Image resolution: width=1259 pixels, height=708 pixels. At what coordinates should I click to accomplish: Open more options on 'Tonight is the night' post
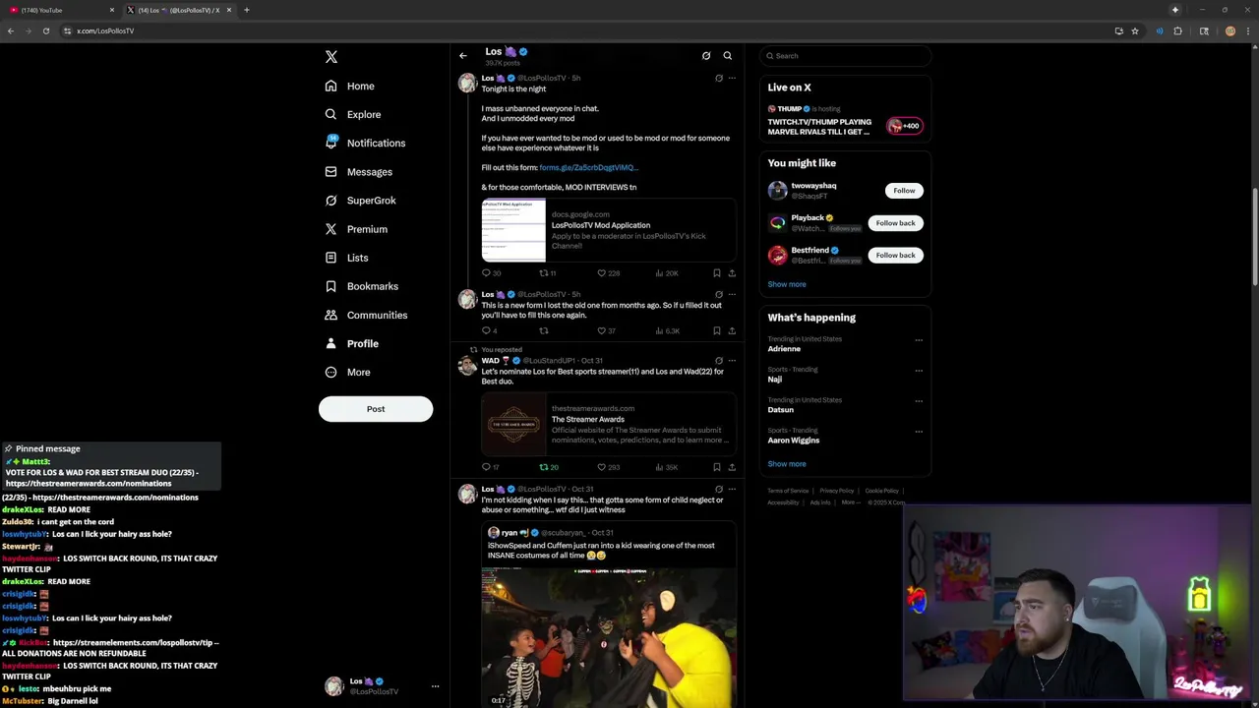732,78
